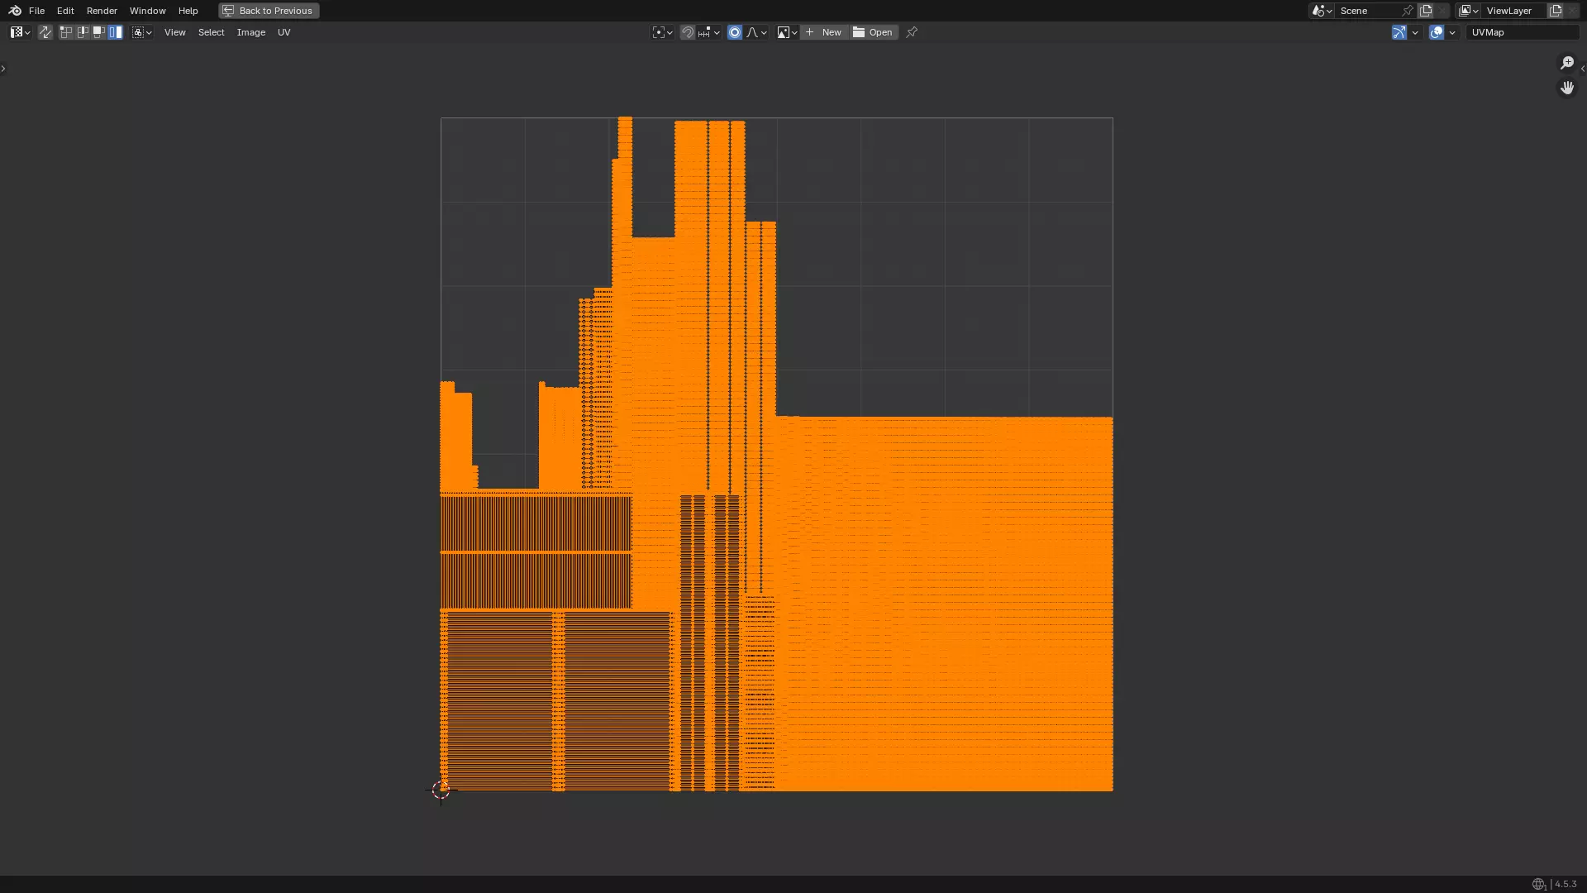
Task: Create new scene copy icon
Action: click(x=1426, y=11)
